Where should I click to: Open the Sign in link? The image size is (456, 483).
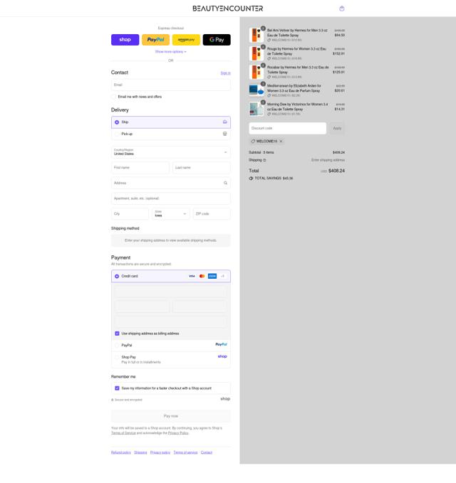[x=226, y=73]
